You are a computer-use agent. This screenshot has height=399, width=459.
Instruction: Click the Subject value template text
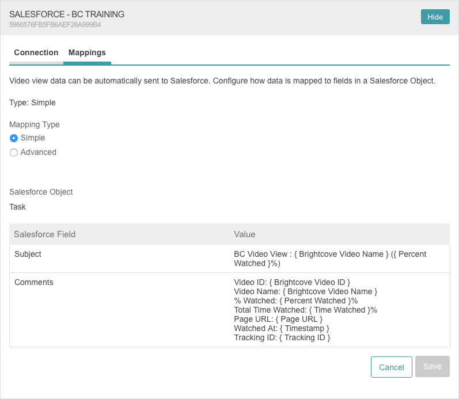(x=330, y=259)
